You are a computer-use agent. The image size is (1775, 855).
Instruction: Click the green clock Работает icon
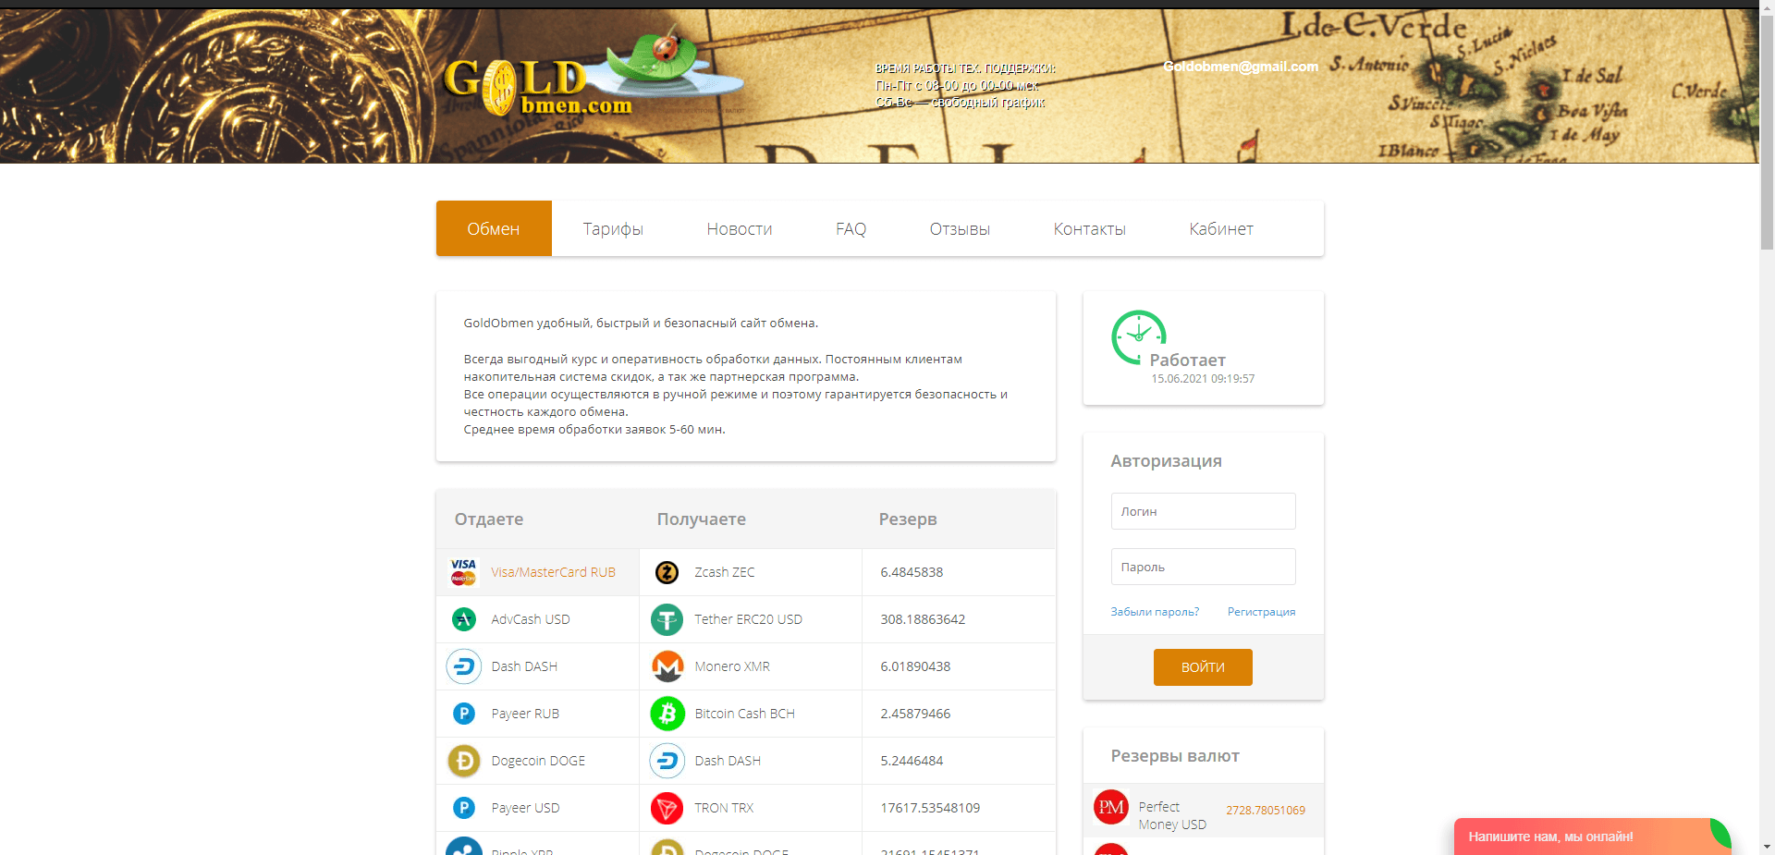click(1138, 336)
